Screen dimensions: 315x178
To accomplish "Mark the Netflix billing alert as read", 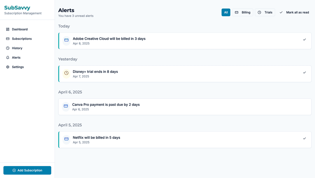I will coord(304,138).
